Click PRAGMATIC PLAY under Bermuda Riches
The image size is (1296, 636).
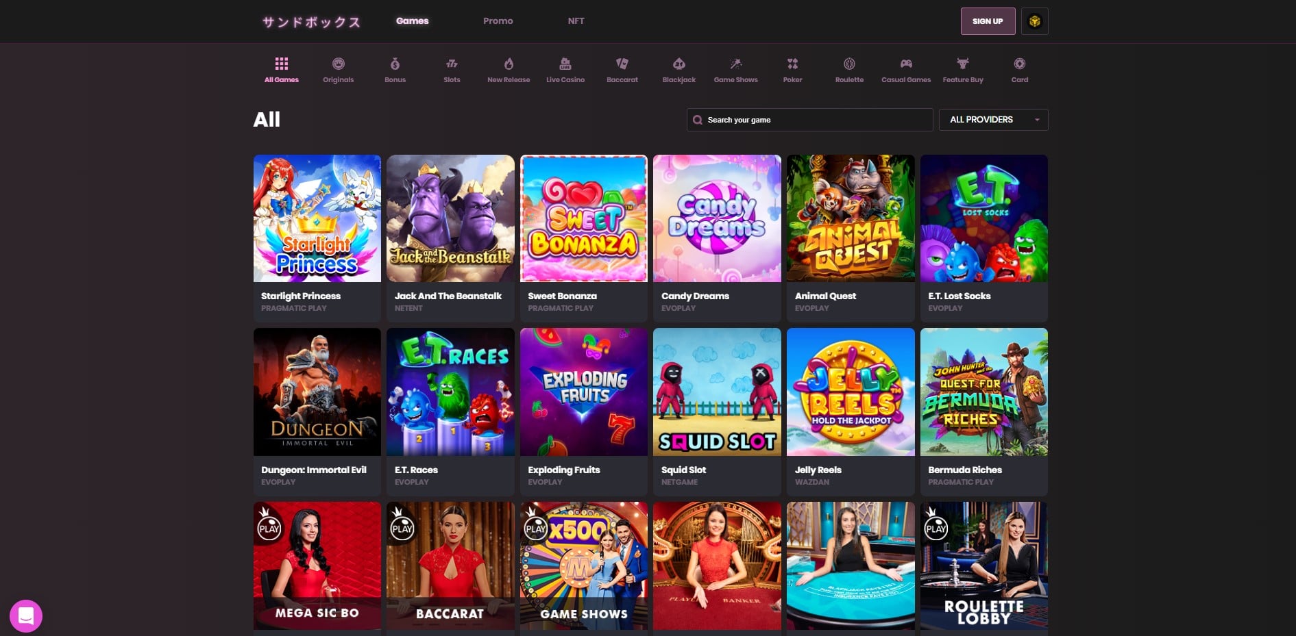pos(961,482)
